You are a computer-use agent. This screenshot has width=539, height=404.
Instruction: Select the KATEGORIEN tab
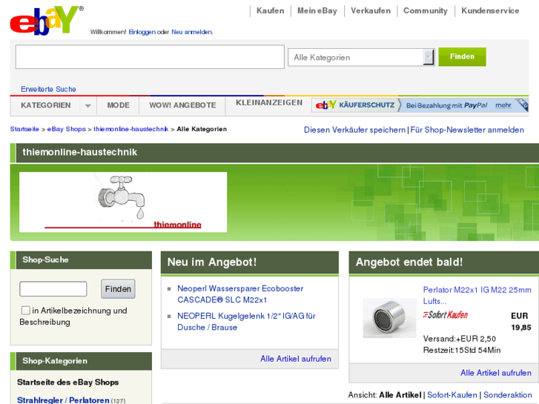[x=46, y=105]
